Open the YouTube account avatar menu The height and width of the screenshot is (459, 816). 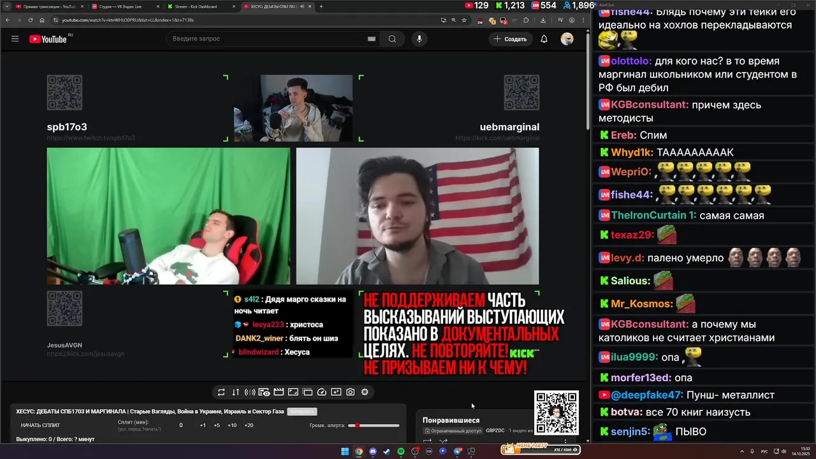(x=567, y=39)
